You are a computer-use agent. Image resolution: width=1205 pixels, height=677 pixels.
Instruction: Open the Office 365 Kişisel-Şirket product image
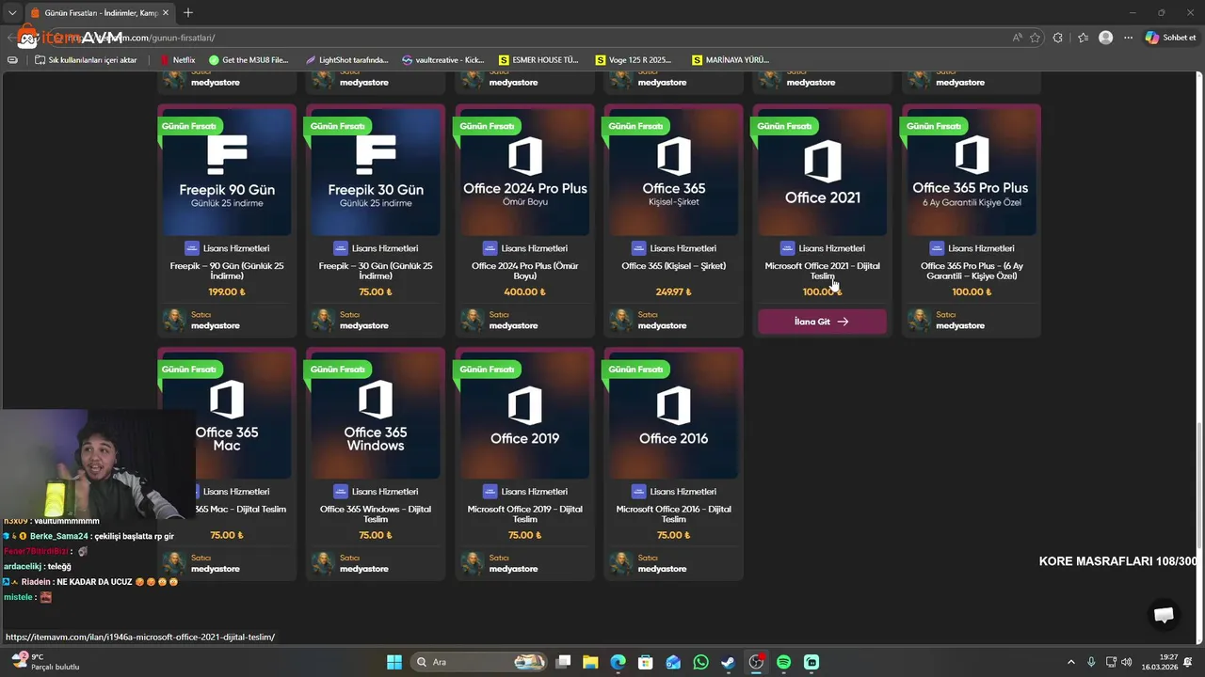click(673, 170)
